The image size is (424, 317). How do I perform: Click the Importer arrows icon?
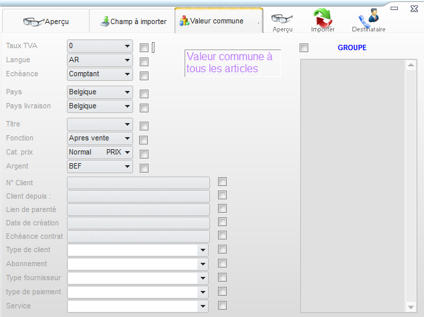coord(323,19)
